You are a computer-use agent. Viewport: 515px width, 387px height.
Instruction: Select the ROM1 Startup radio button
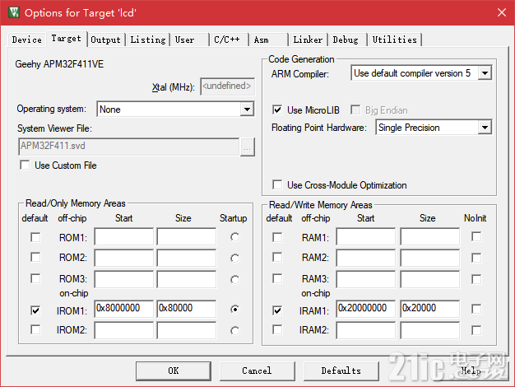(234, 237)
